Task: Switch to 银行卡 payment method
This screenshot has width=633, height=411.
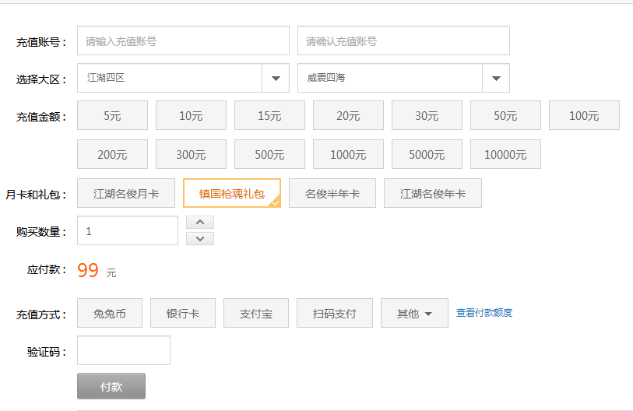Action: pyautogui.click(x=183, y=313)
